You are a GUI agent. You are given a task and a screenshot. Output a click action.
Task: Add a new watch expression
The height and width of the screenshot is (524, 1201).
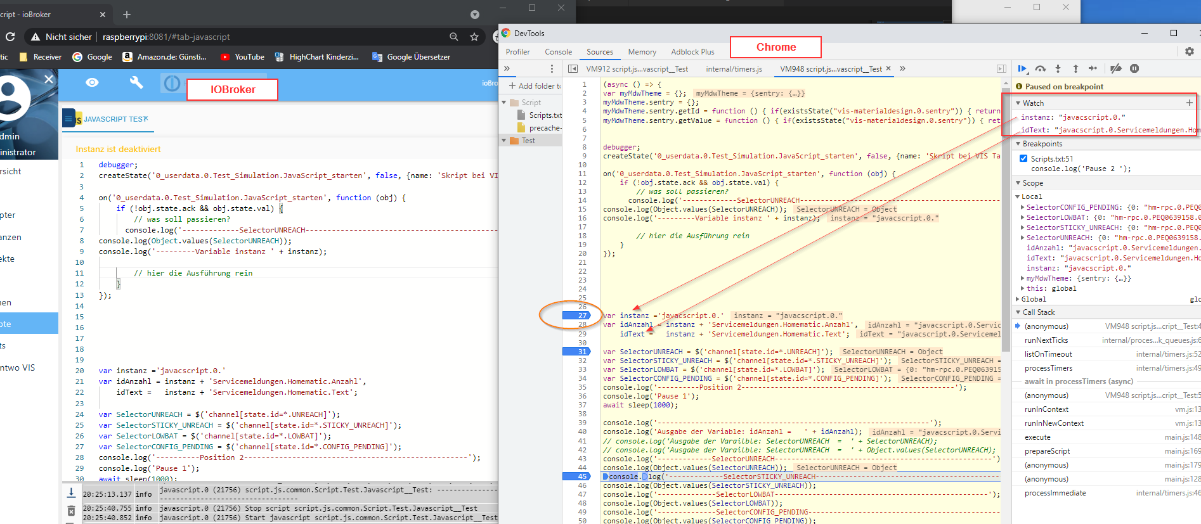[x=1190, y=103]
